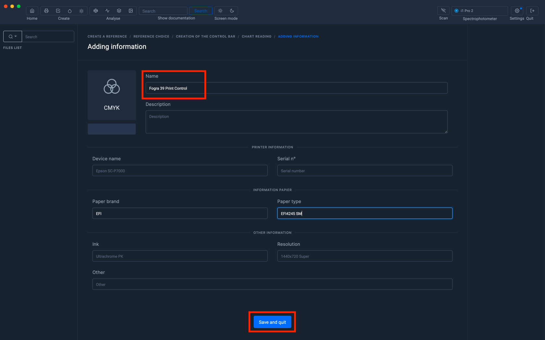The height and width of the screenshot is (340, 545).
Task: Go to Chart Reading breadcrumb
Action: pos(256,37)
